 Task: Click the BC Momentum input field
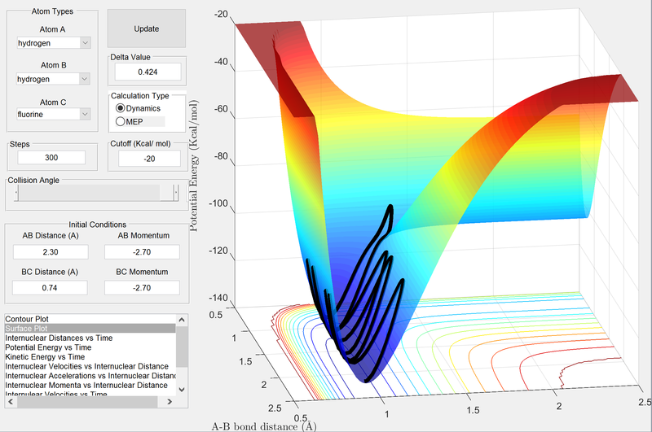pos(142,287)
